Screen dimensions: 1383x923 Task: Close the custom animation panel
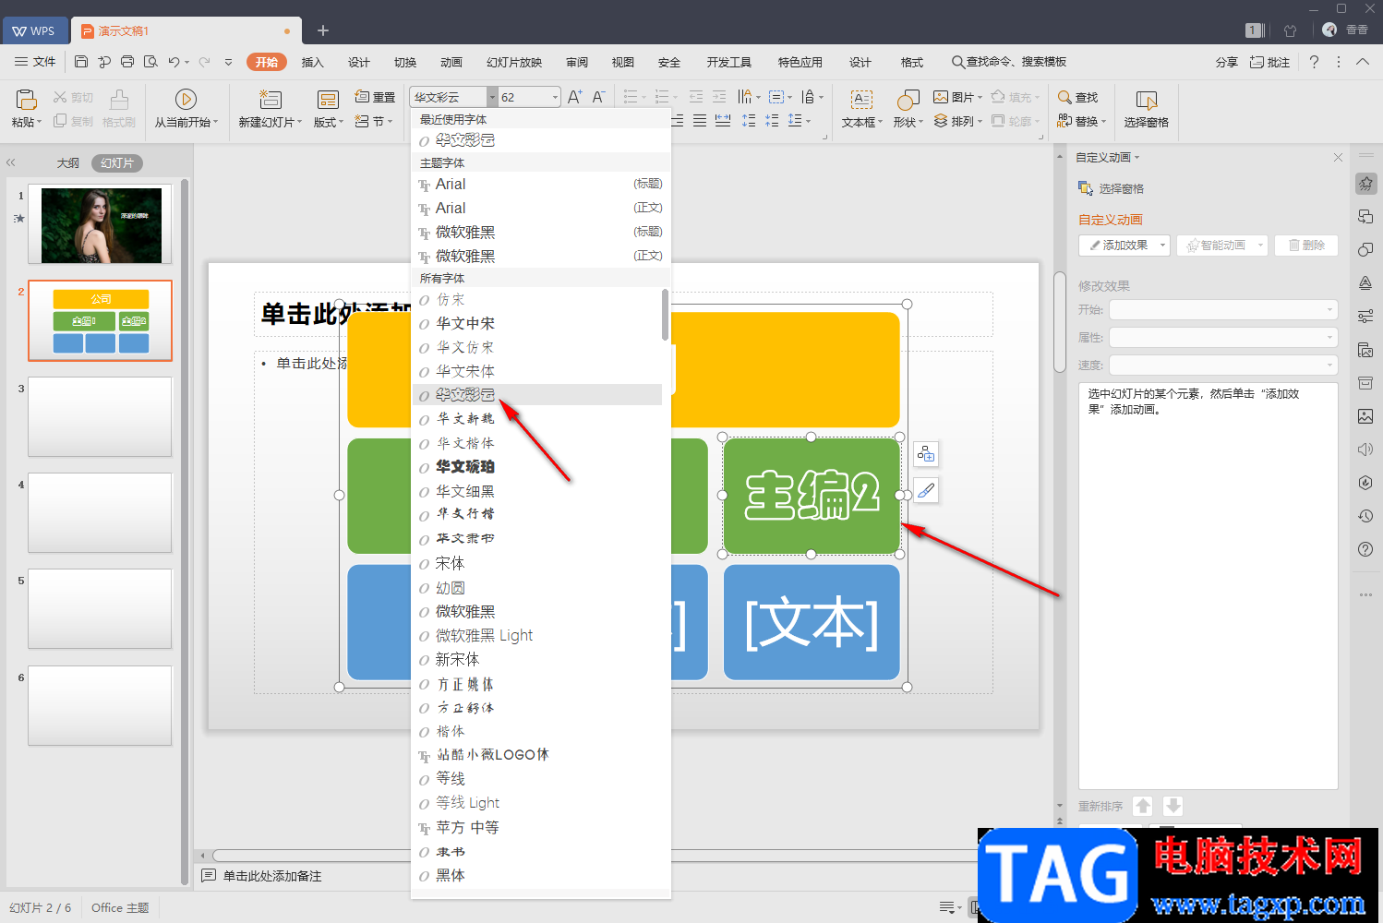[x=1338, y=158]
